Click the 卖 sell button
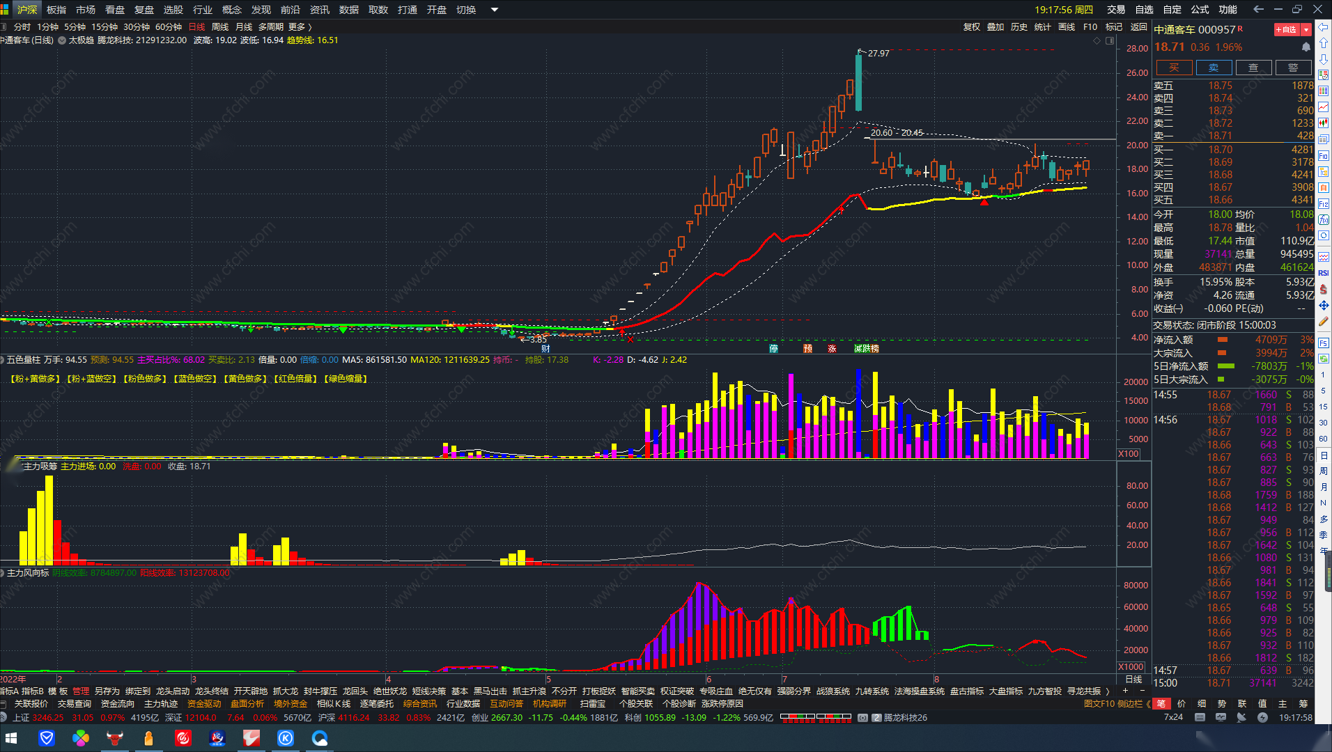 (x=1214, y=68)
